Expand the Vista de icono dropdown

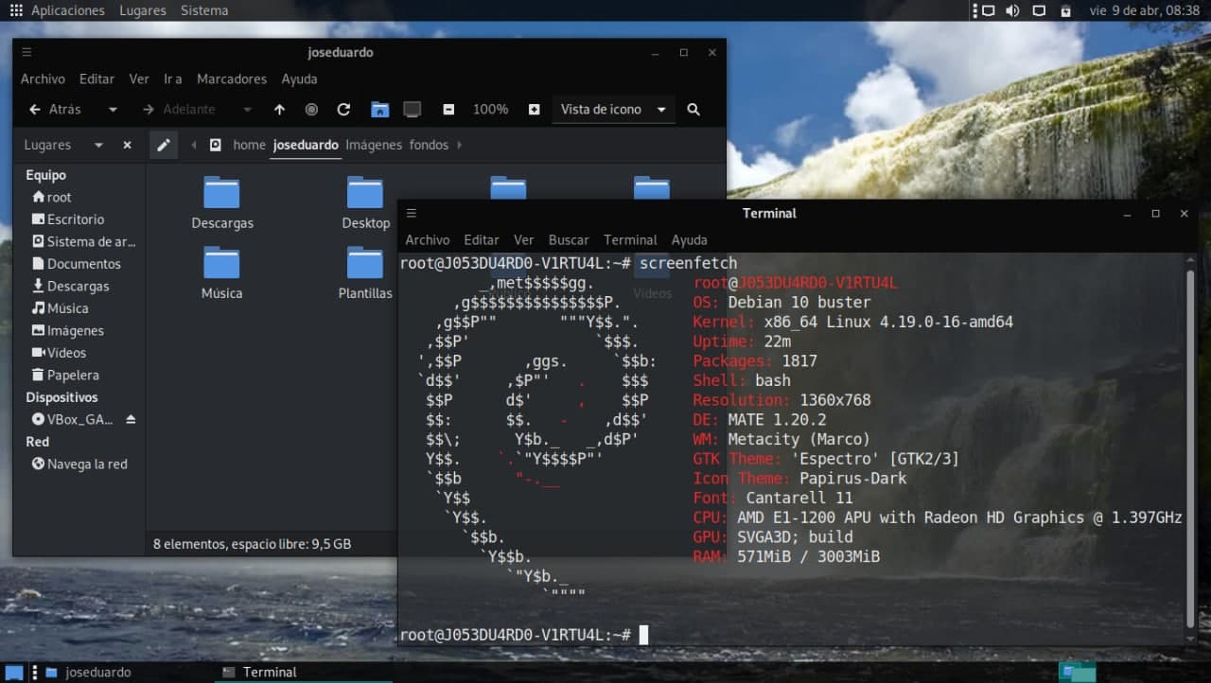pyautogui.click(x=661, y=110)
